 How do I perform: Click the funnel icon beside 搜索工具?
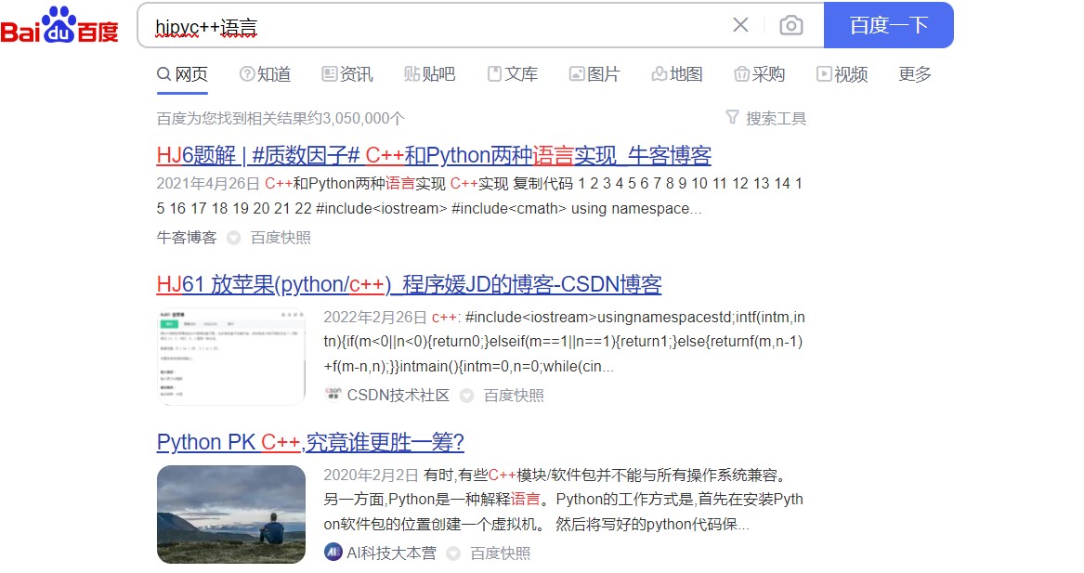click(732, 117)
